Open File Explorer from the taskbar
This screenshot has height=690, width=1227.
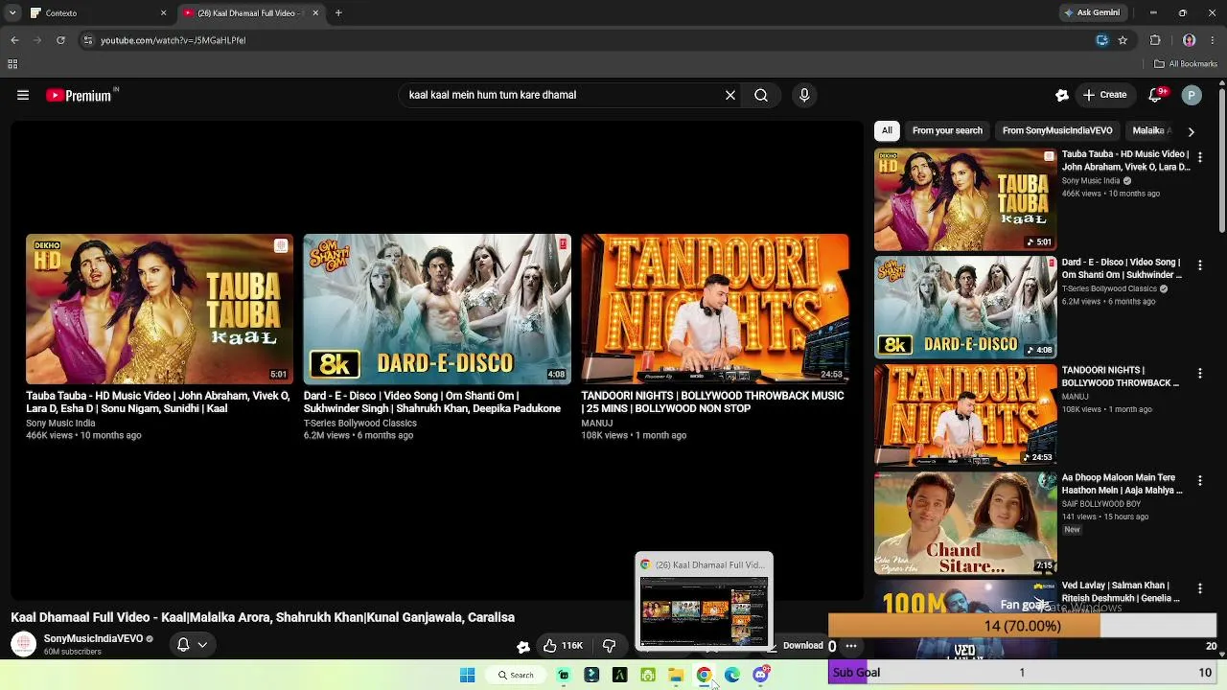[676, 675]
